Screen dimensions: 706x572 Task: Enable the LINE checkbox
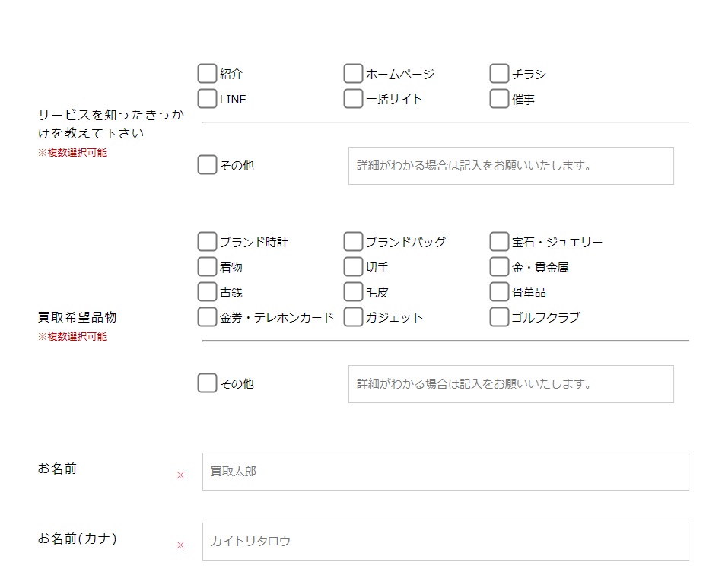pyautogui.click(x=207, y=99)
